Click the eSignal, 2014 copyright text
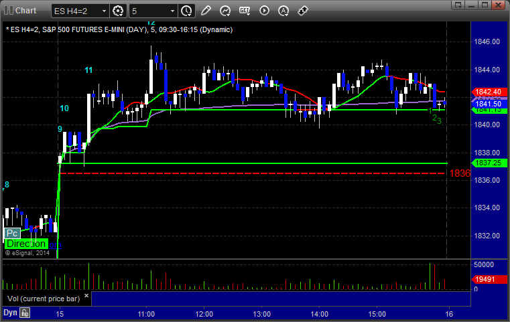Viewport: 510px width, 322px height. point(27,253)
